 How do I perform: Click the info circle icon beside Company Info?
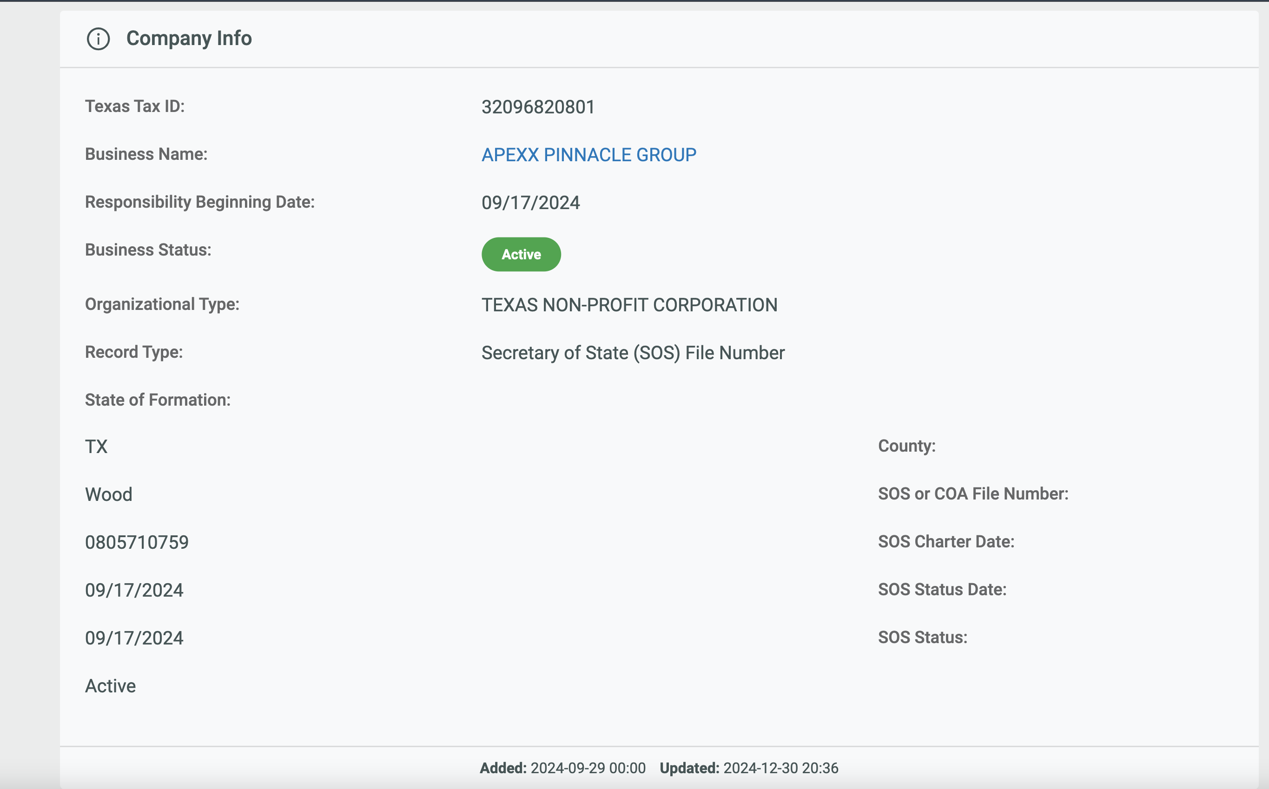point(98,39)
